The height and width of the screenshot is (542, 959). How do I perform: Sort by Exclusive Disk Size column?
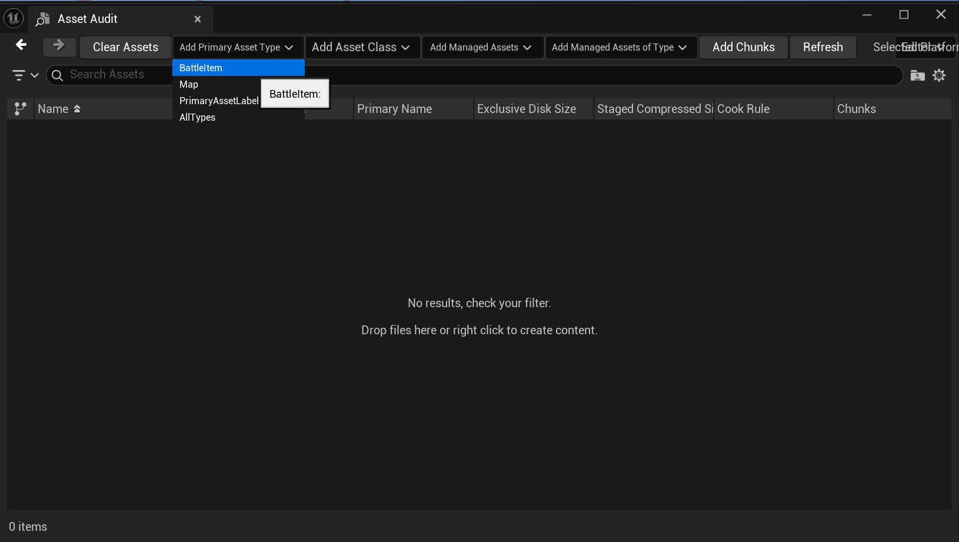pos(533,109)
